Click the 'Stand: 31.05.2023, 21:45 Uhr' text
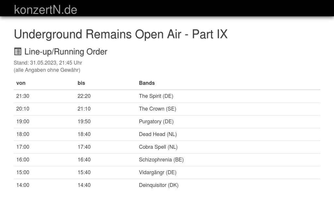The width and height of the screenshot is (334, 198). tap(48, 63)
